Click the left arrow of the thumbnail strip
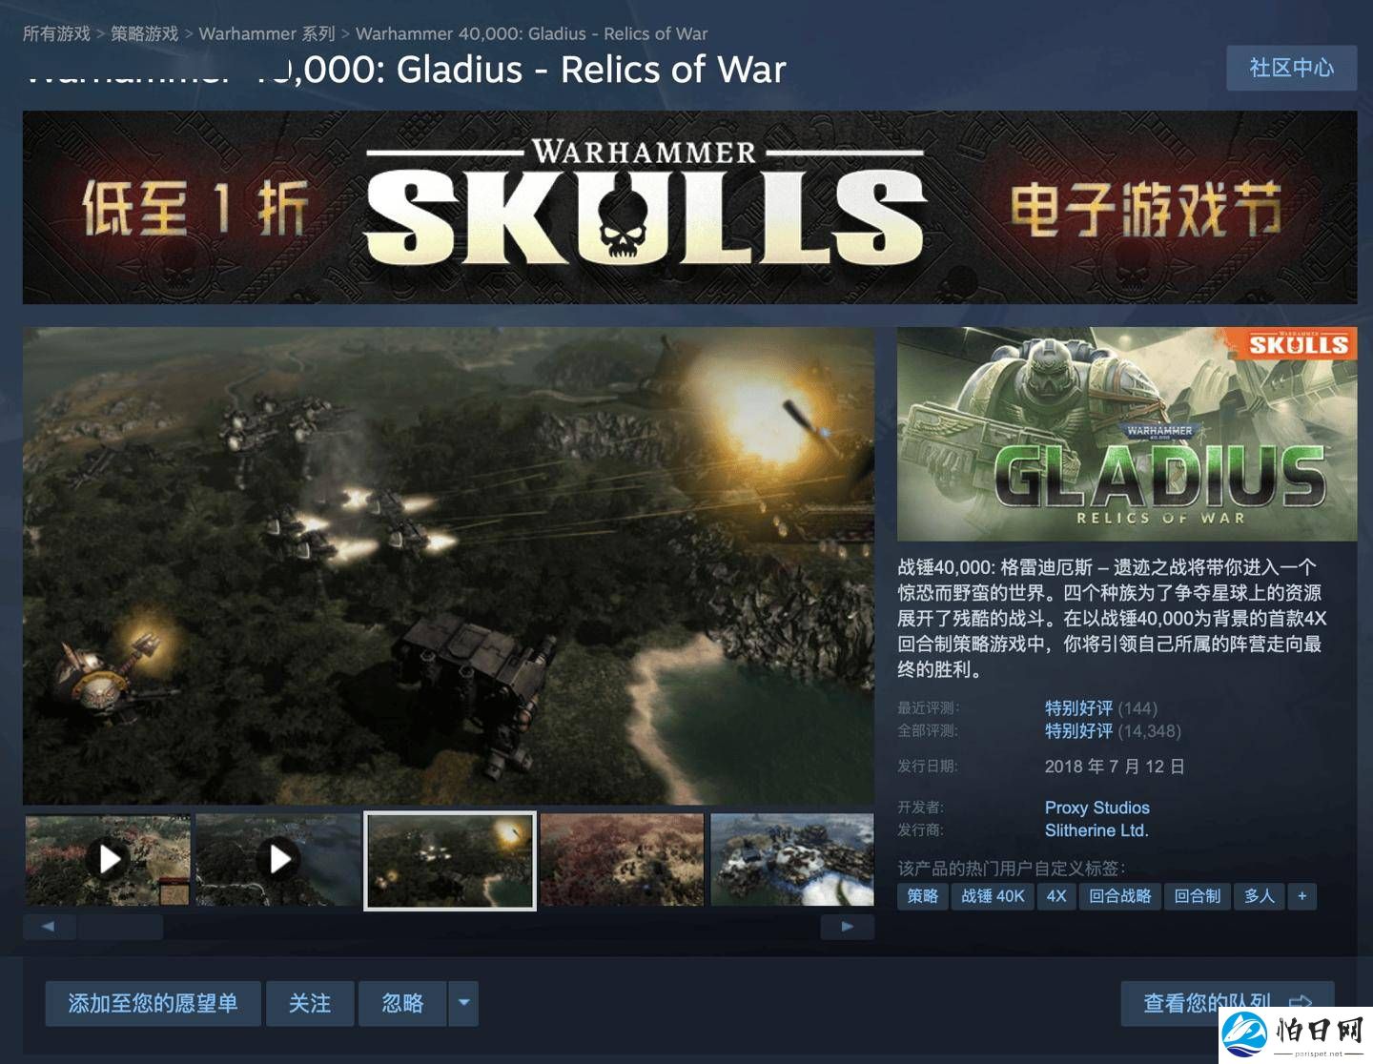 [49, 927]
